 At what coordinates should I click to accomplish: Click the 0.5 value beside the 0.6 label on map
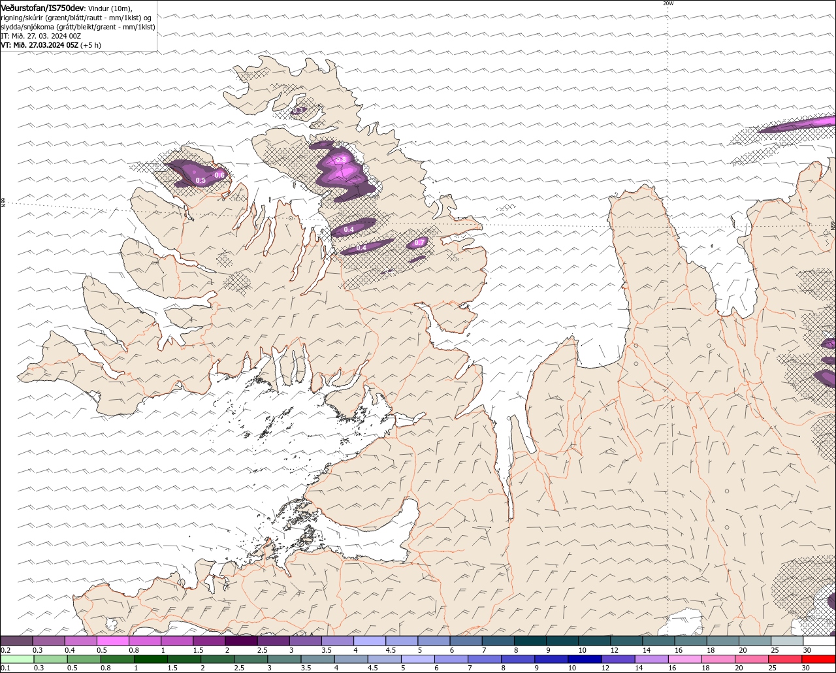click(201, 180)
